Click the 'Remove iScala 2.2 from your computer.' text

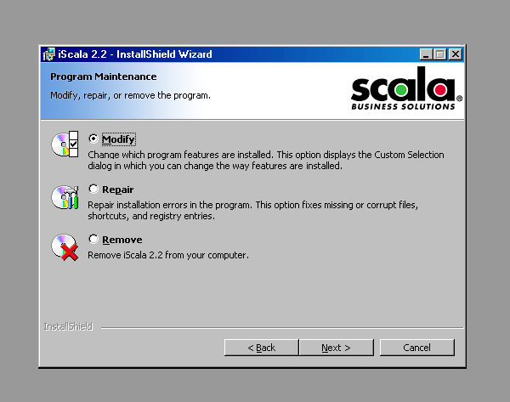click(x=168, y=255)
